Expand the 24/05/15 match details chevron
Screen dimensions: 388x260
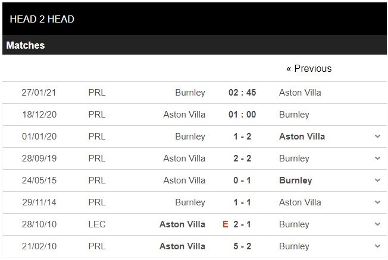(377, 180)
